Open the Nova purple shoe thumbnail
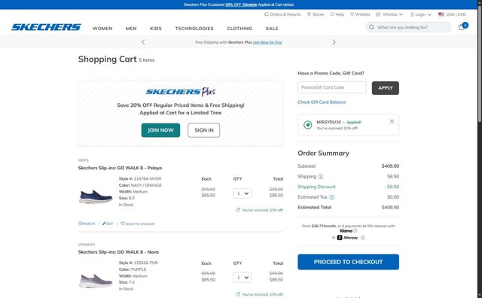 point(96,281)
